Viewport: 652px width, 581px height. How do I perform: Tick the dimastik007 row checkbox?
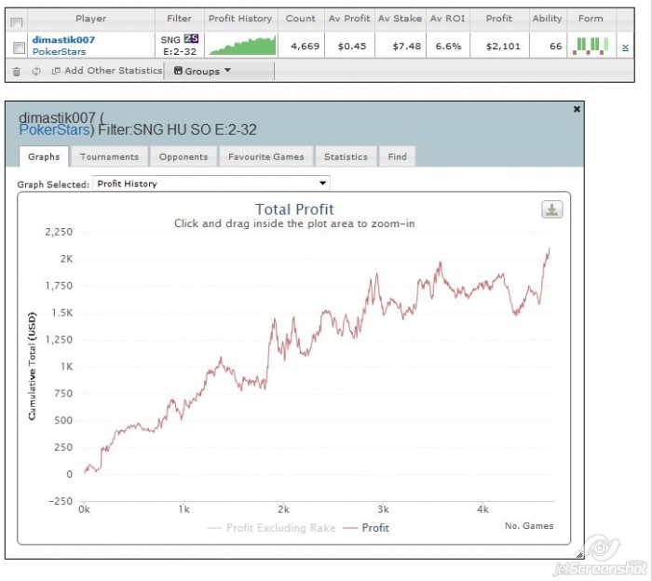coord(19,47)
